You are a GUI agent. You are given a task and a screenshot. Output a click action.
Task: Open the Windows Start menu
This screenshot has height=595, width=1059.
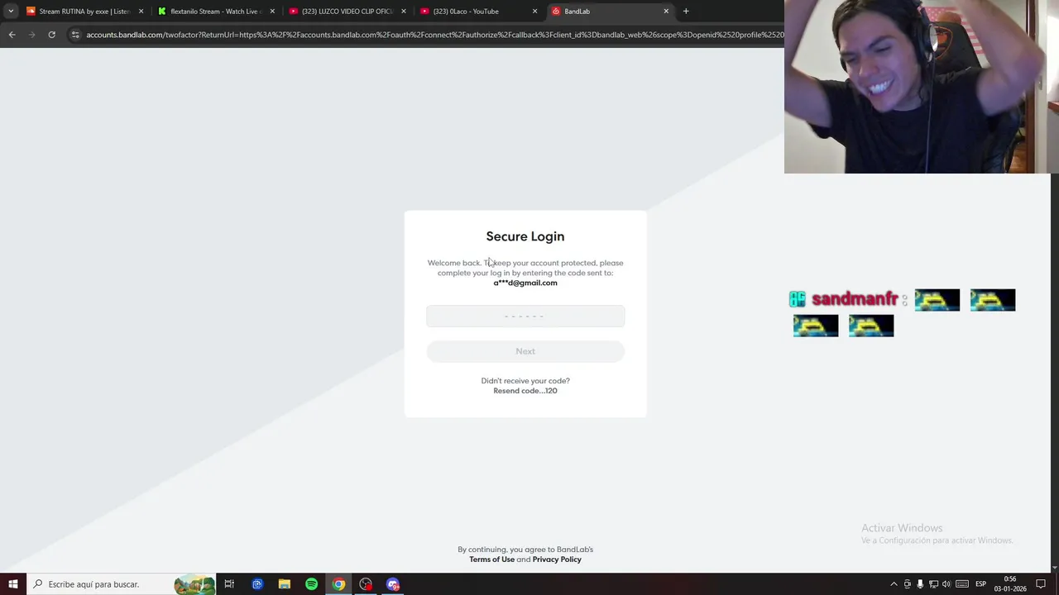pos(12,584)
